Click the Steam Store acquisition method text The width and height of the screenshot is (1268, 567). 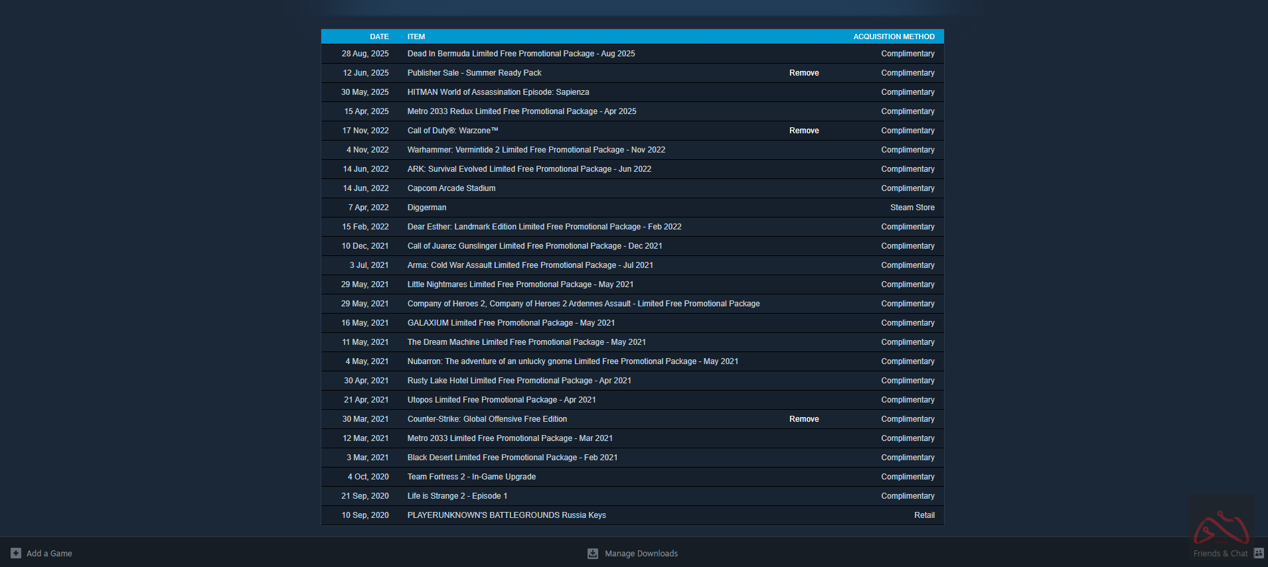pyautogui.click(x=912, y=208)
